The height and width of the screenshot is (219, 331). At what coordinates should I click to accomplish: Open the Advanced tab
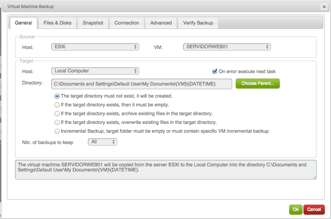click(x=161, y=23)
